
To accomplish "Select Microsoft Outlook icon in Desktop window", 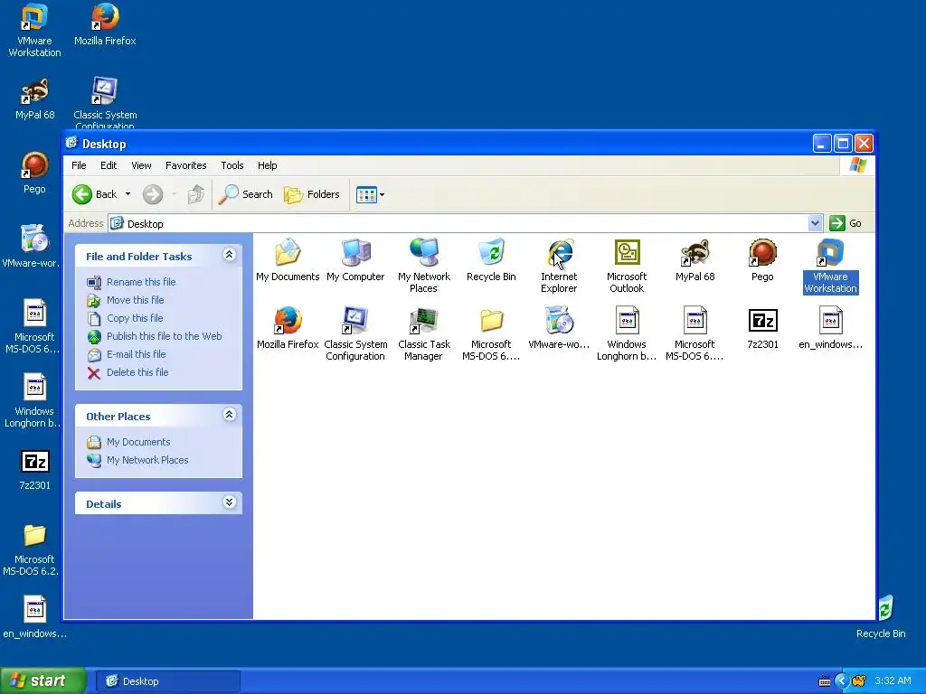I will pyautogui.click(x=627, y=266).
